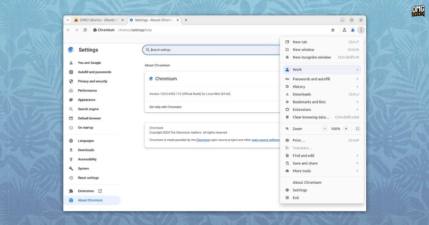Close the OMG! Ubuntu tab

coord(122,20)
